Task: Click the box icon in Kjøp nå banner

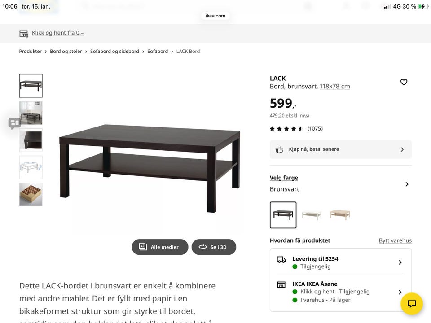Action: pos(279,149)
